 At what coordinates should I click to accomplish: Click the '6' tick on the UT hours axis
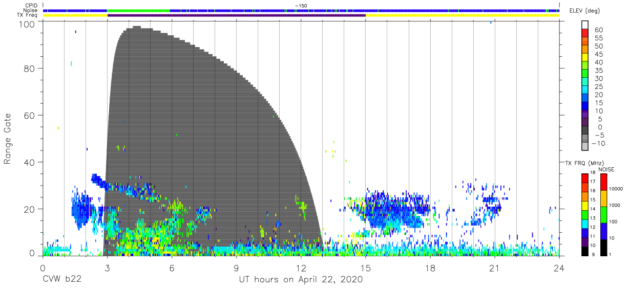[x=172, y=267]
